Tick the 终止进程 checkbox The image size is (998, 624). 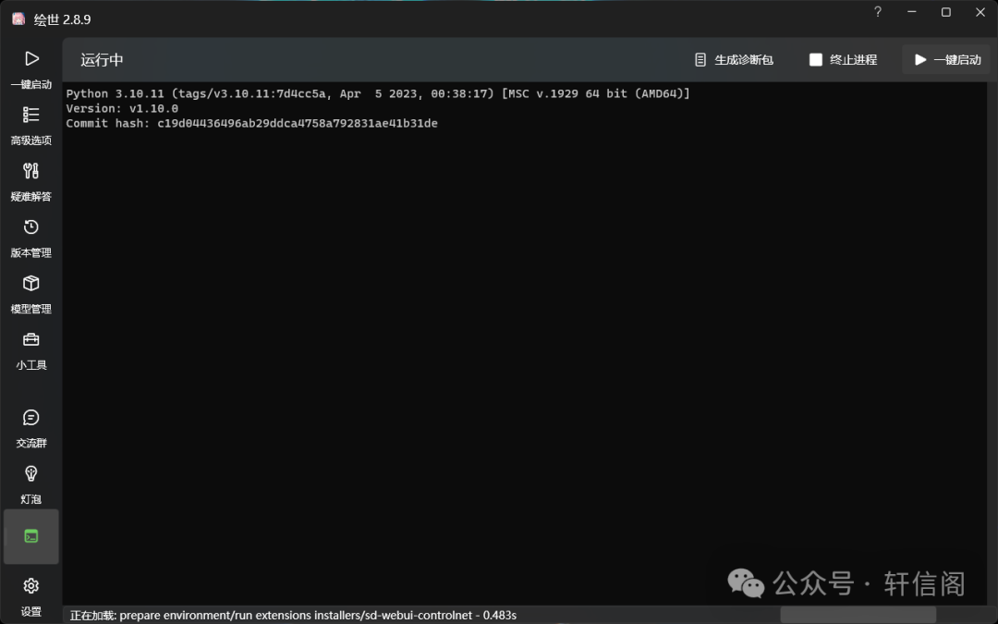pos(815,60)
